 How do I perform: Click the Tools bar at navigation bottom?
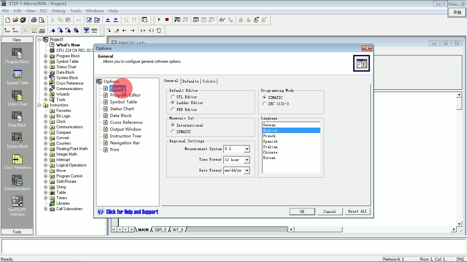[17, 232]
